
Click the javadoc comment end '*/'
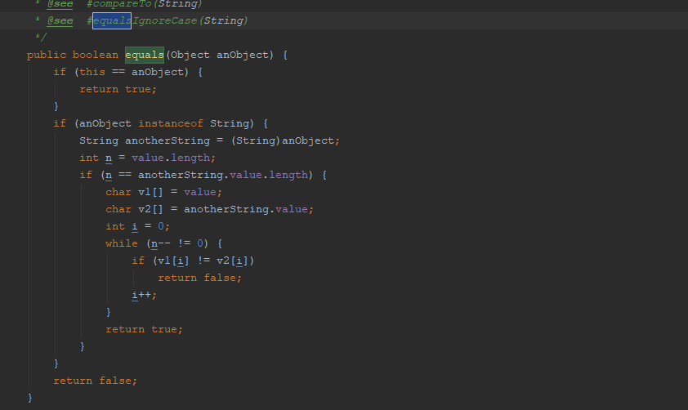(x=41, y=38)
